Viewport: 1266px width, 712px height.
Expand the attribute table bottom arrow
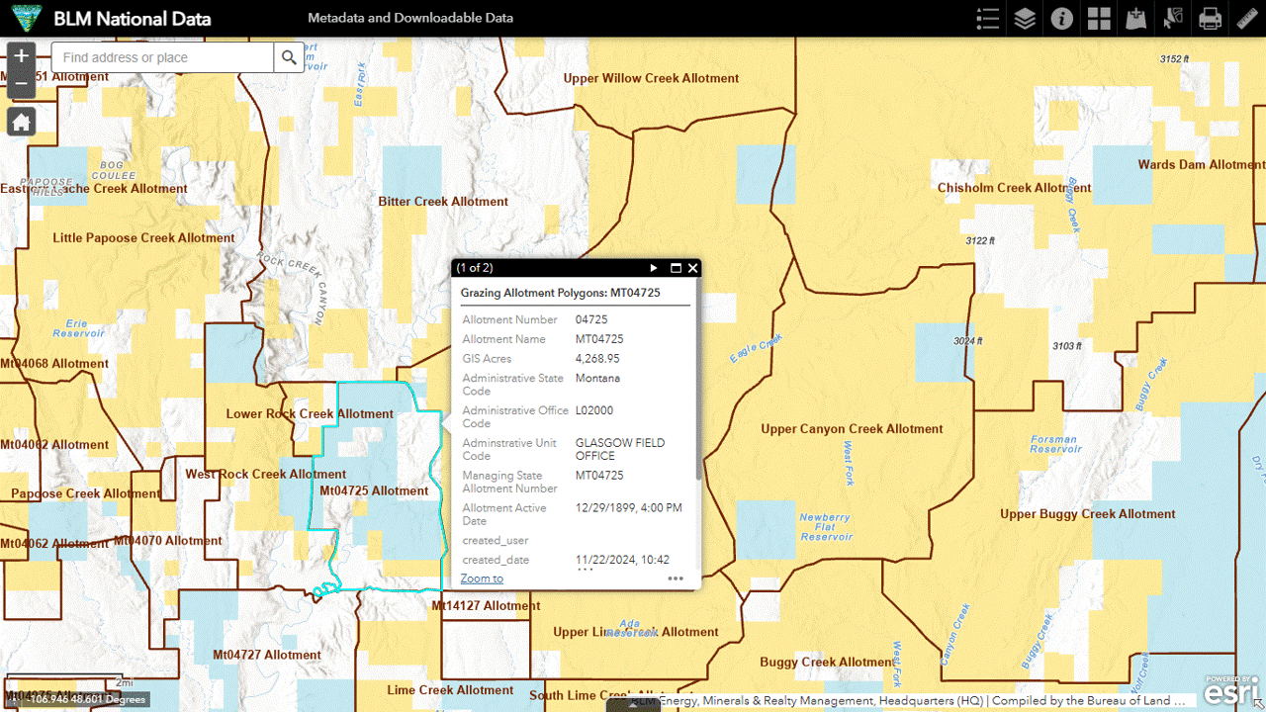click(633, 705)
